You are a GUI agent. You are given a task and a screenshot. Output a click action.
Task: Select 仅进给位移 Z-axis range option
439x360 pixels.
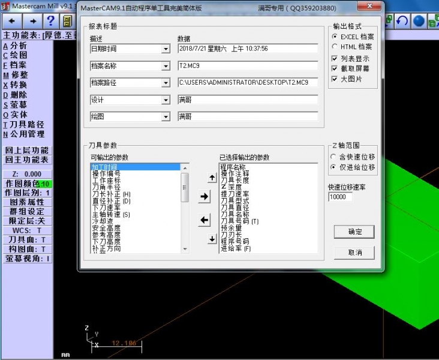tap(353, 167)
